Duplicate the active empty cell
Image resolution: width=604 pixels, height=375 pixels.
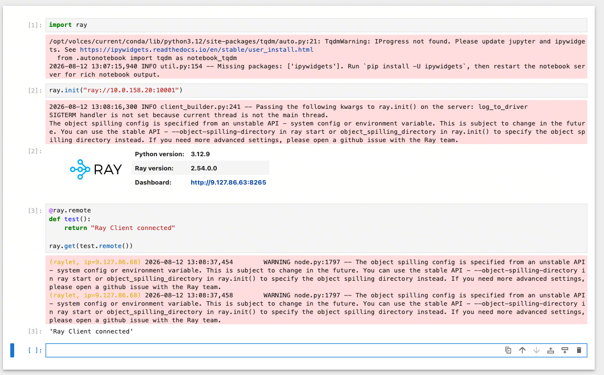[x=508, y=350]
